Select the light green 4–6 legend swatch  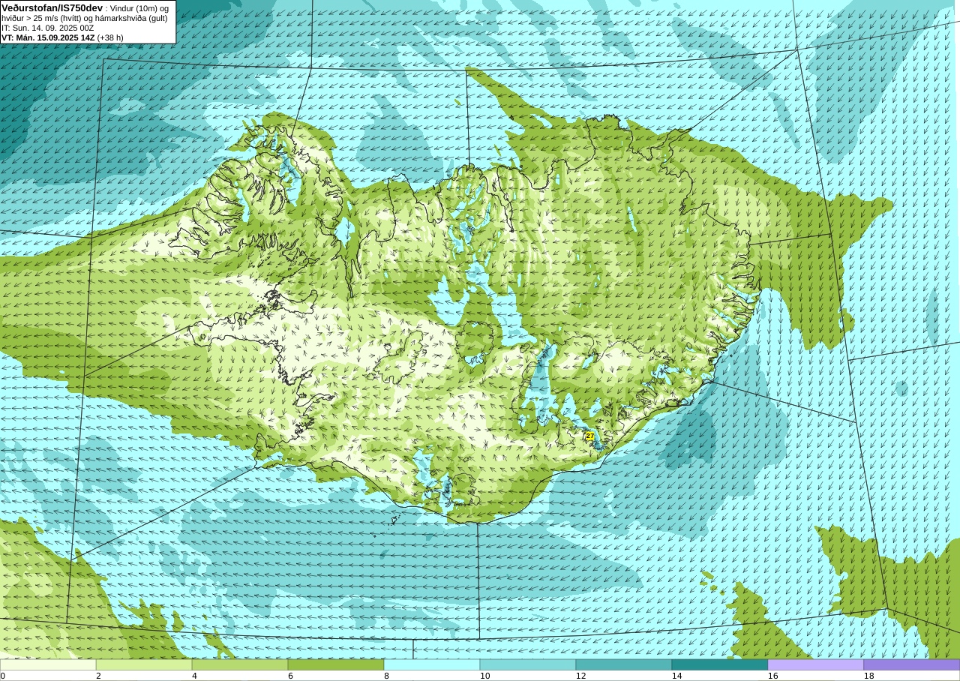(240, 664)
